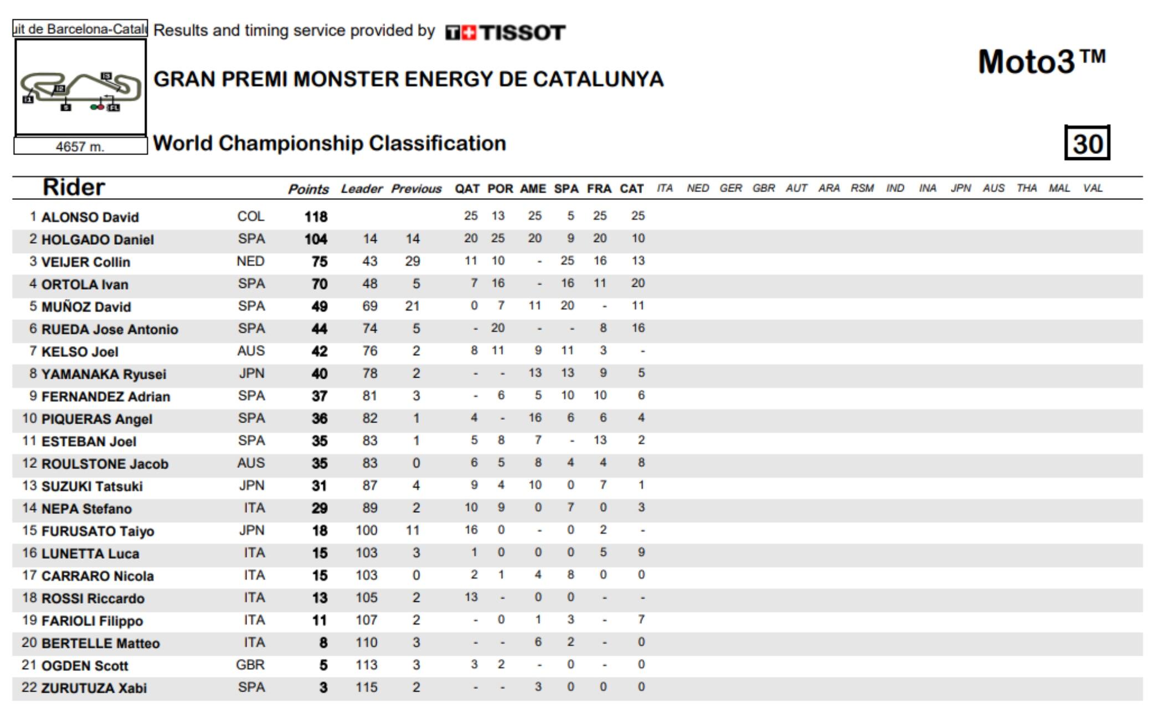
Task: Select rider ALONSO David's name
Action: point(90,217)
